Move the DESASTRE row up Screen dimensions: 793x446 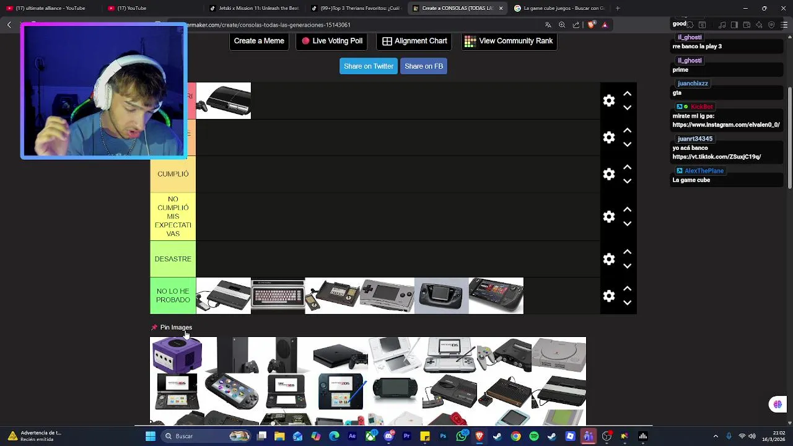pyautogui.click(x=627, y=252)
